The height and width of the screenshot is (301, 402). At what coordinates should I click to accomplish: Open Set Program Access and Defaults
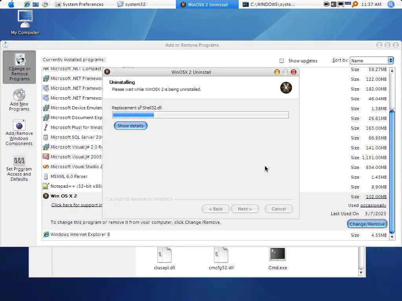[x=19, y=168]
